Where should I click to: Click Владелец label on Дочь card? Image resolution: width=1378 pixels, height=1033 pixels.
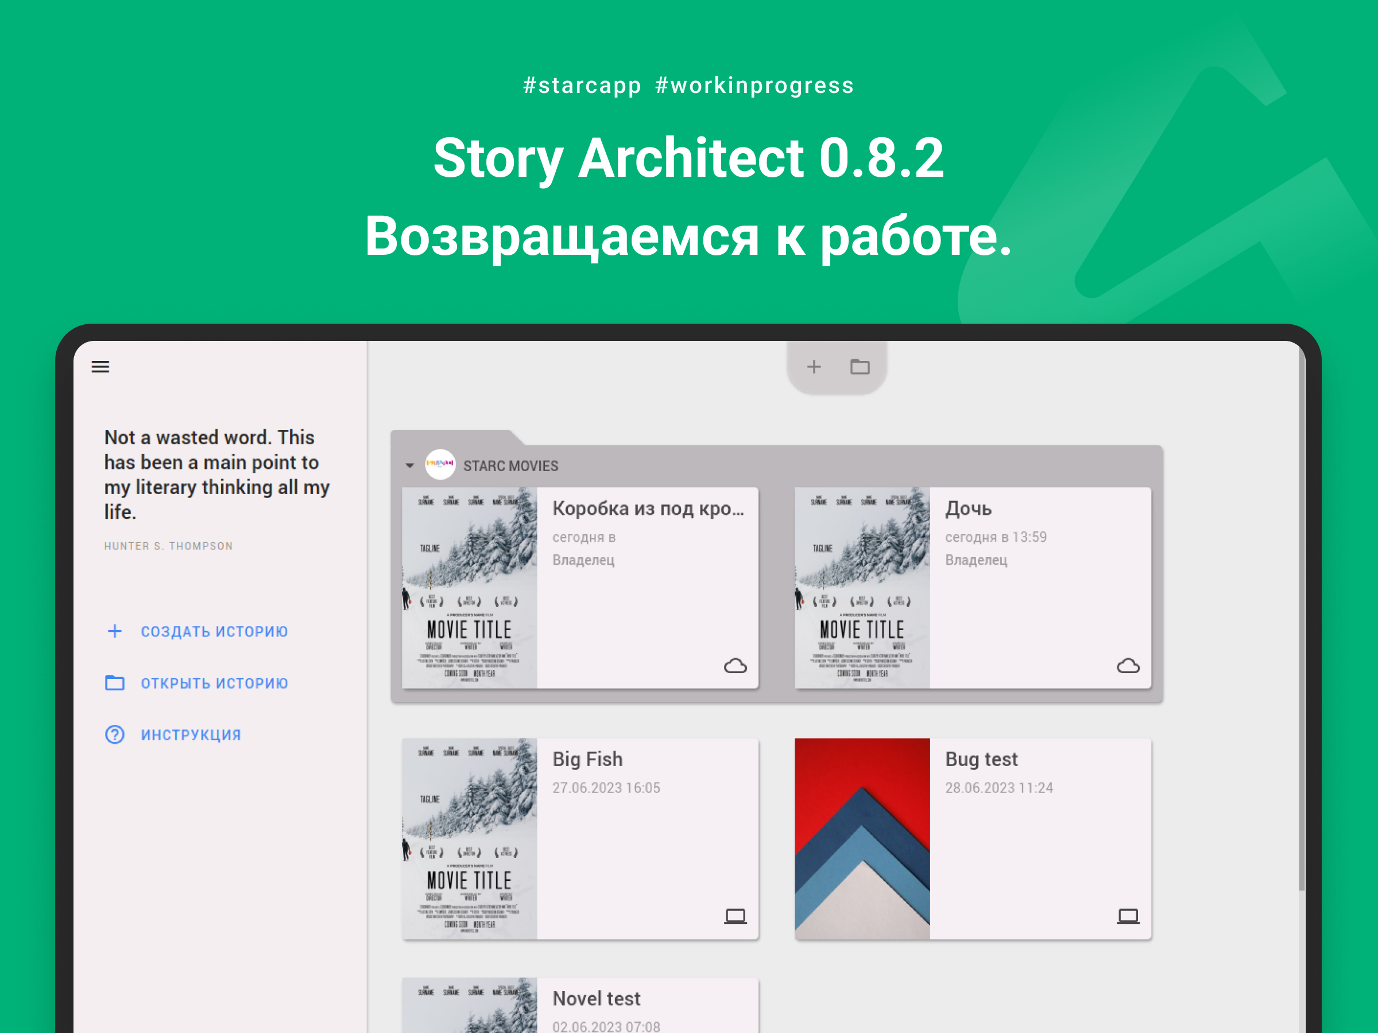pyautogui.click(x=976, y=560)
